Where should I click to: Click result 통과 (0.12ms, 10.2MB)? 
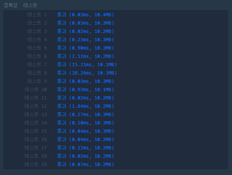[x=86, y=148]
